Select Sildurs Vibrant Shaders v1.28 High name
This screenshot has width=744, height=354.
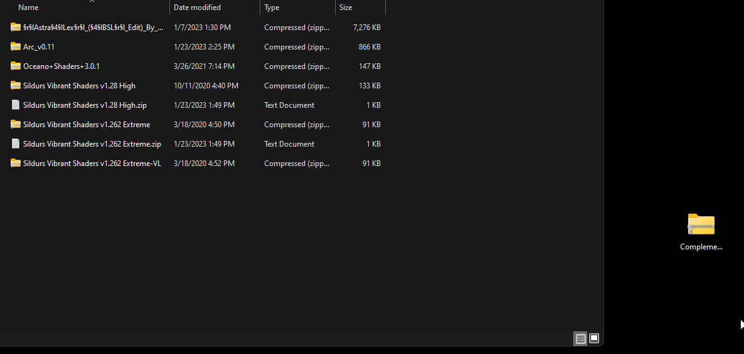79,86
